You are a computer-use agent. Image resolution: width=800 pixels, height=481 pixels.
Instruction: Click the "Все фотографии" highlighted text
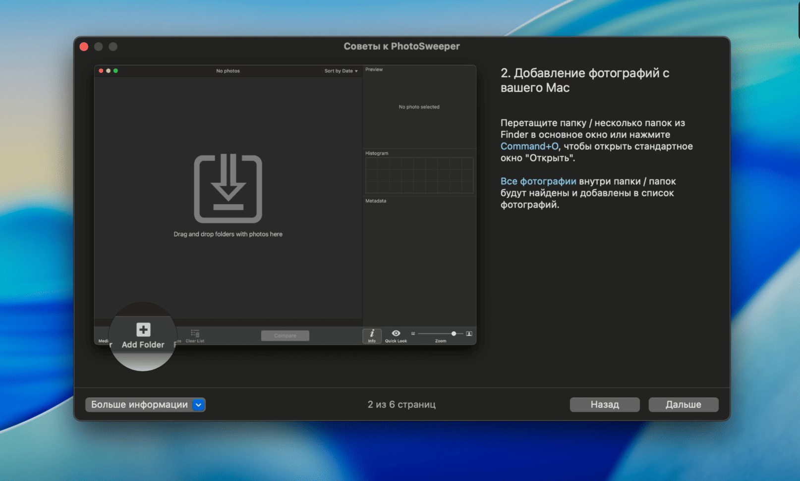coord(538,181)
